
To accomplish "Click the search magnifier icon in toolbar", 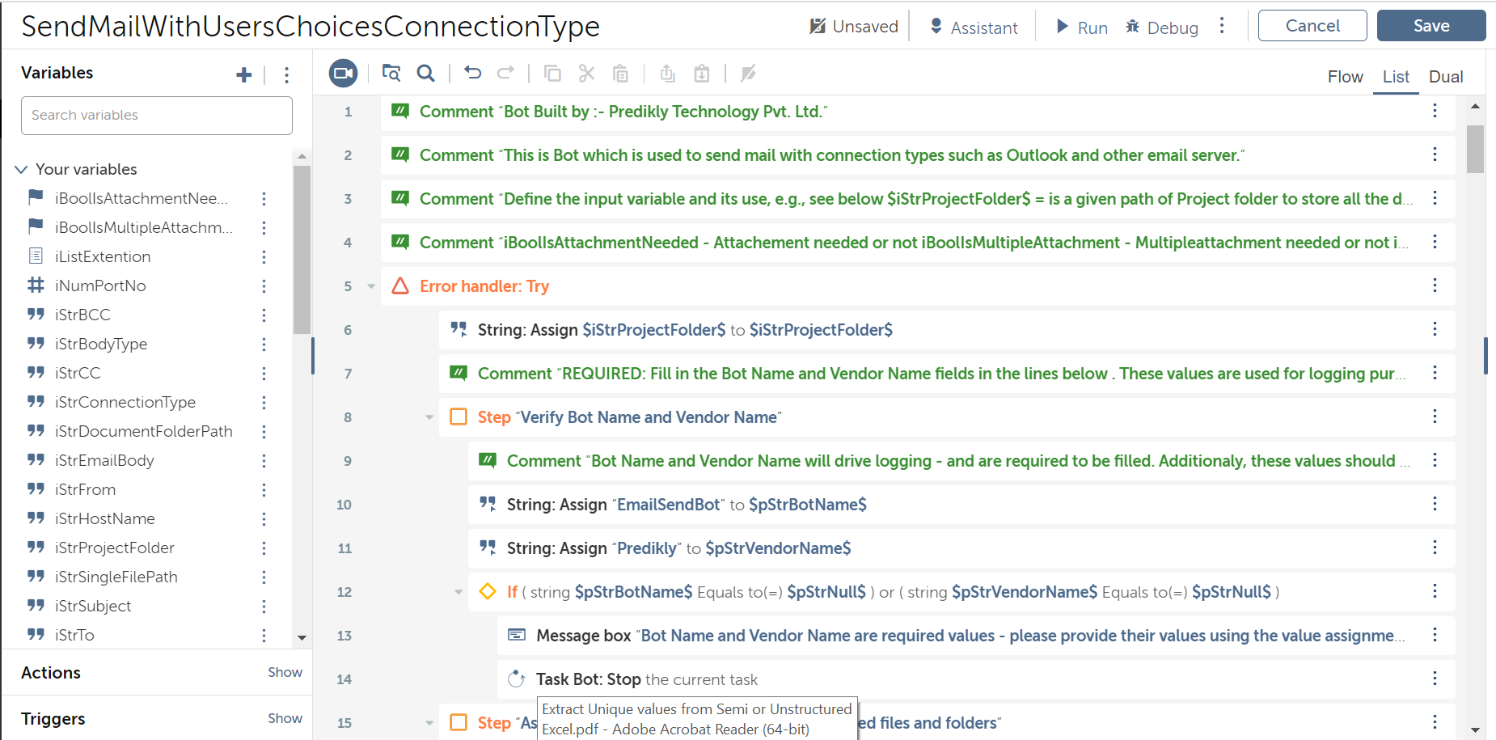I will pos(425,74).
